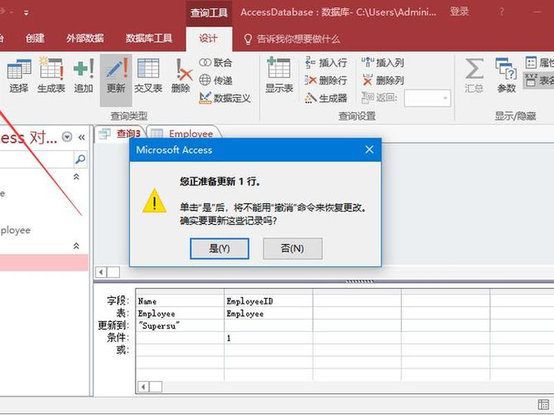554x415 pixels.
Task: Select the 查询3 document tab
Action: 120,133
